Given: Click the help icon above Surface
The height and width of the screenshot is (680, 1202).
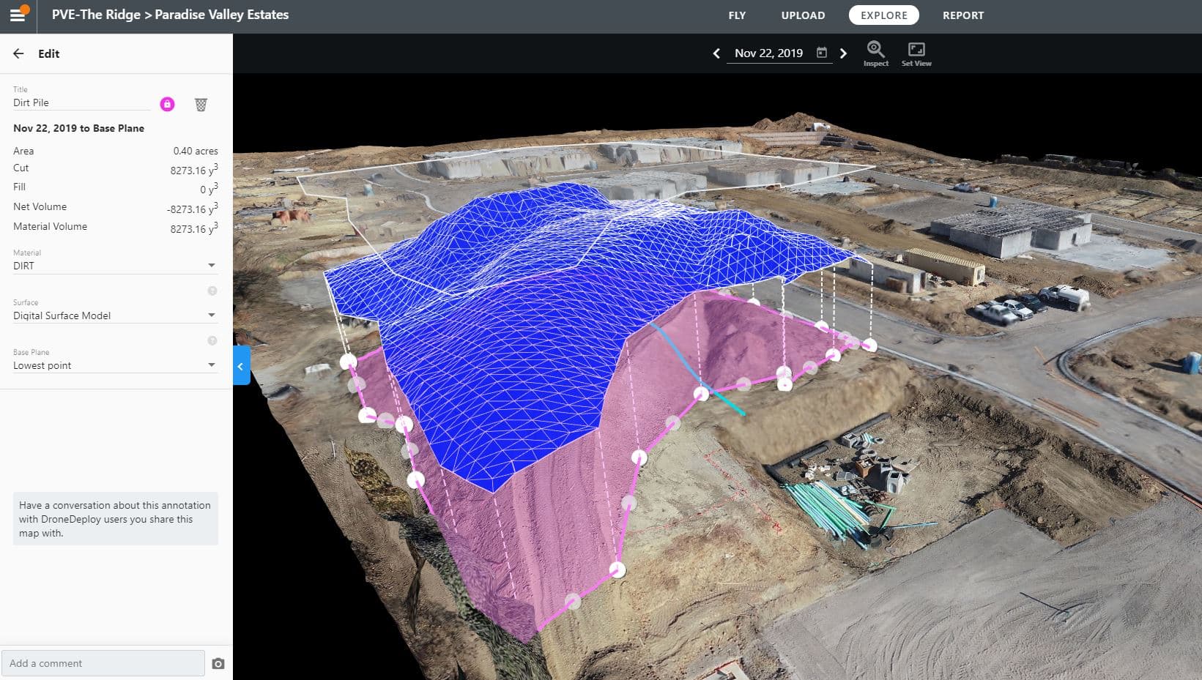Looking at the screenshot, I should (x=212, y=291).
